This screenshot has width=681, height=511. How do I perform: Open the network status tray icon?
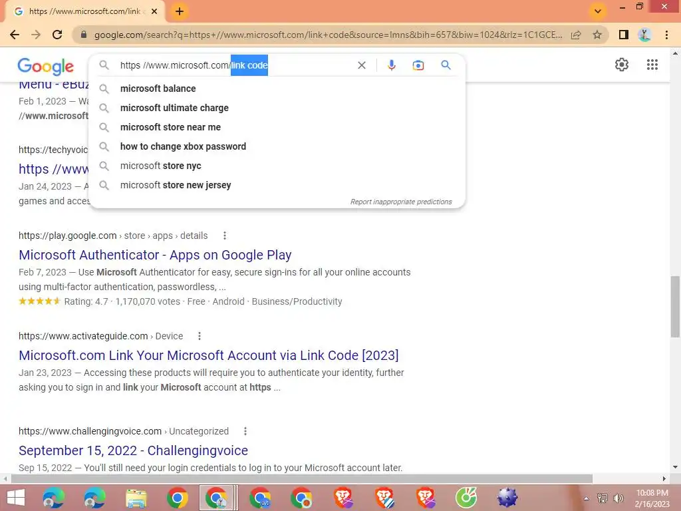tap(603, 498)
